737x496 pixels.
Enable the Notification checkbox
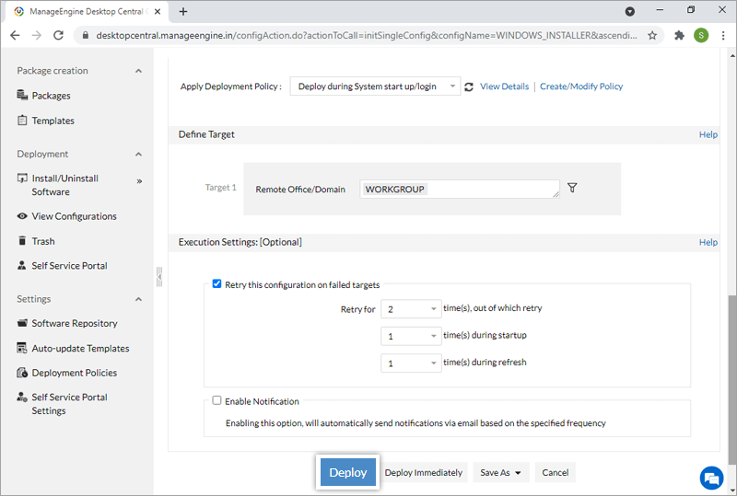tap(217, 401)
